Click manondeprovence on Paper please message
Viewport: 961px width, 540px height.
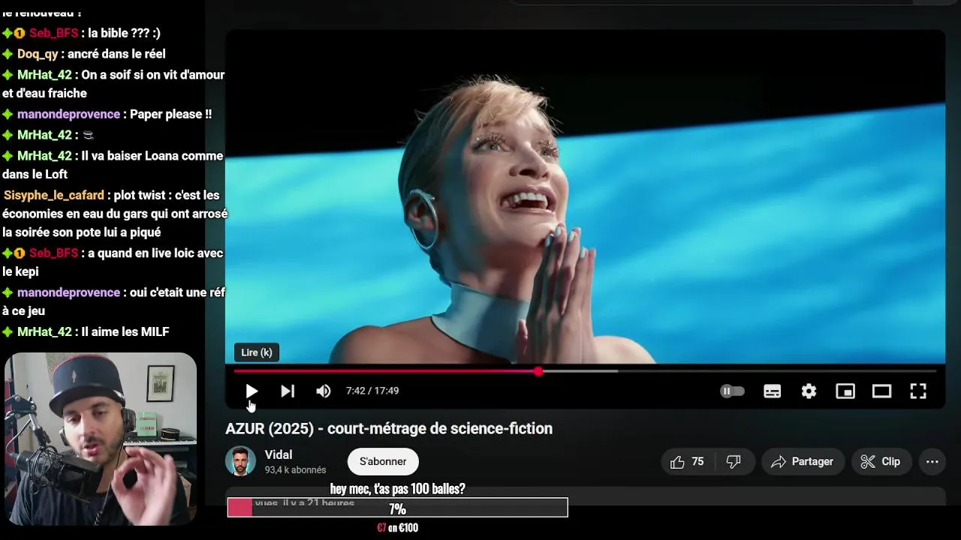68,114
